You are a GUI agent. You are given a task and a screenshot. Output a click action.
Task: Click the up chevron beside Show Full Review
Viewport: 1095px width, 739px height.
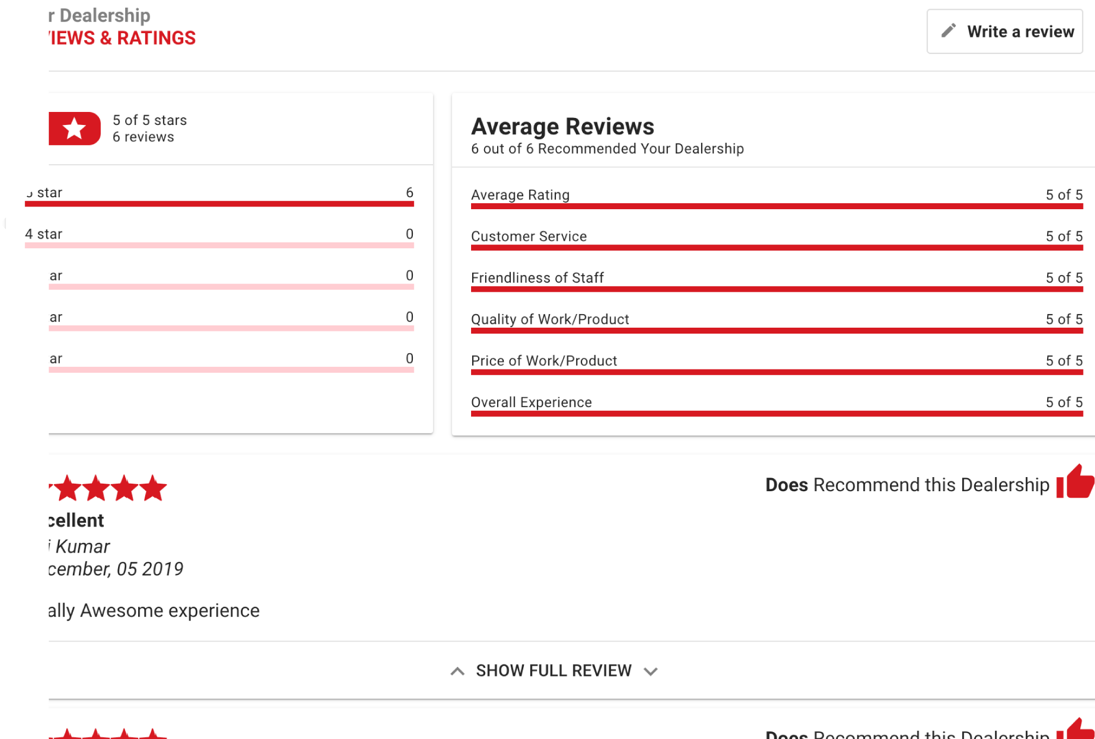tap(457, 671)
